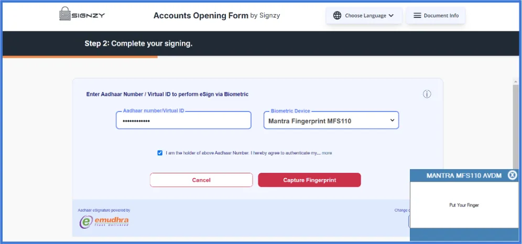
Task: Click the Put Your Finger panel
Action: click(464, 205)
